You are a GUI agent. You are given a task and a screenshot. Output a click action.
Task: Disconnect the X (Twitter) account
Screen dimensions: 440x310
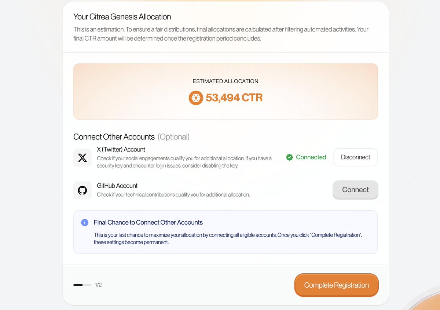pos(355,157)
